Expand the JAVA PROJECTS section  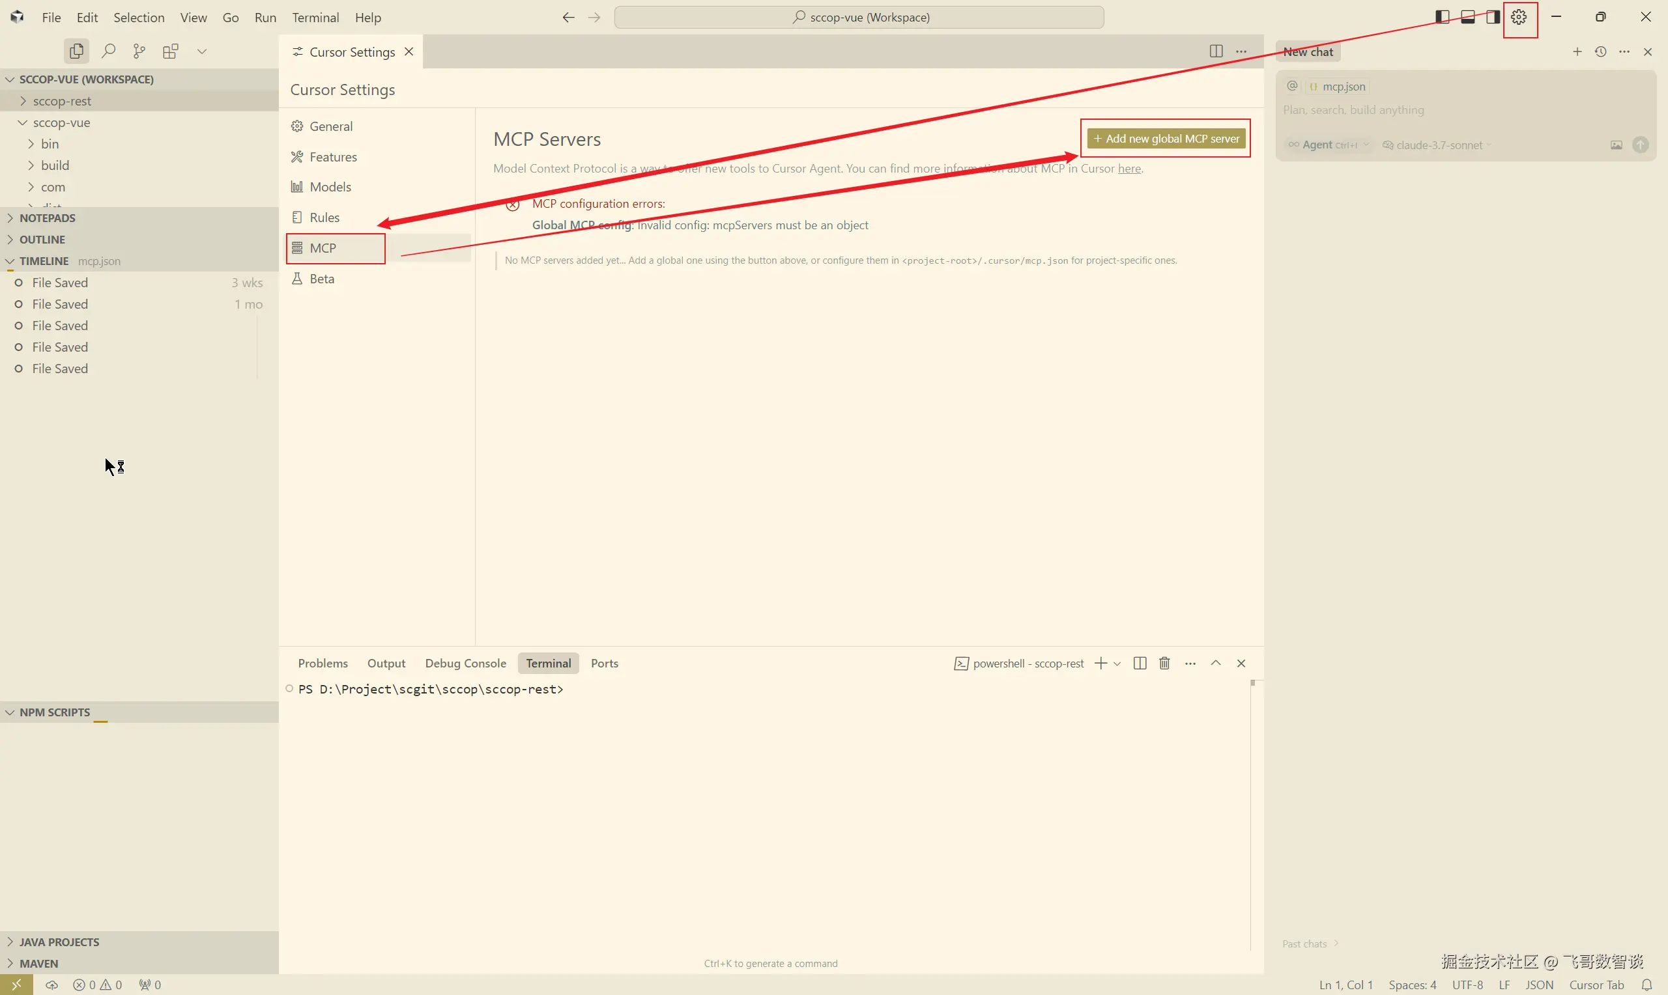pos(59,942)
